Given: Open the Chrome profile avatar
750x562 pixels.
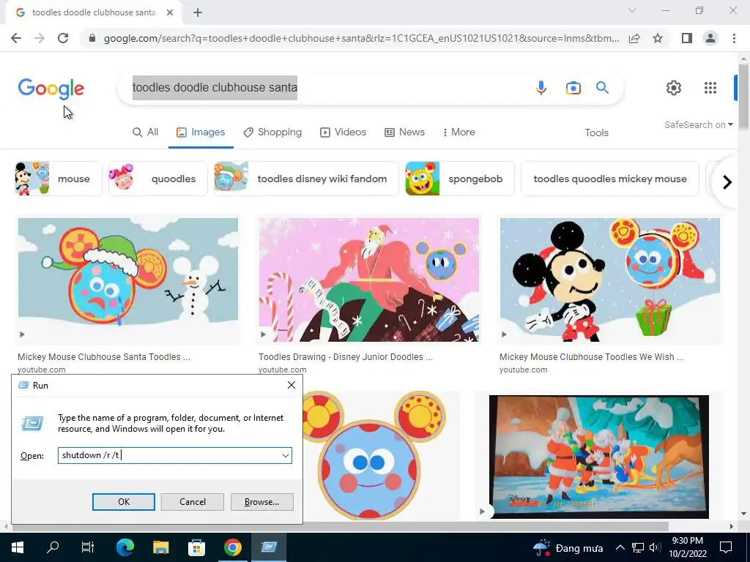Looking at the screenshot, I should coord(710,38).
